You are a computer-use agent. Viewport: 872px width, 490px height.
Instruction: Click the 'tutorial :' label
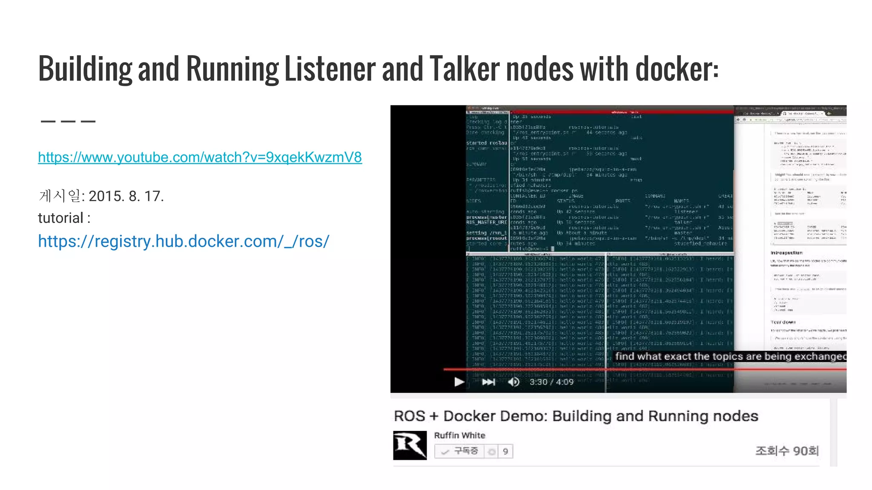(64, 218)
